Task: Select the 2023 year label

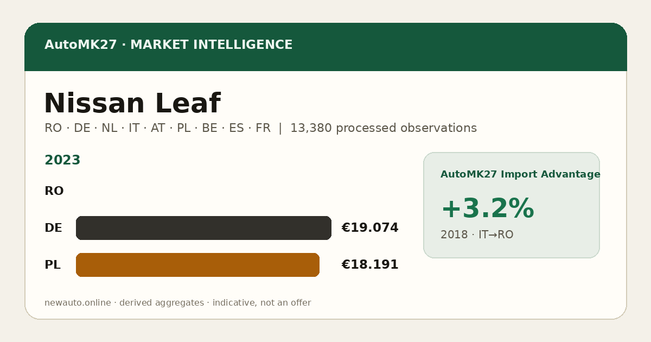Action: tap(62, 160)
